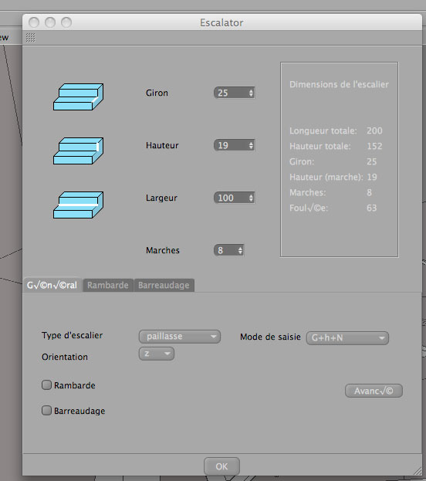Open the Type d'escalier paillasse dropdown
The width and height of the screenshot is (426, 481).
pos(180,337)
